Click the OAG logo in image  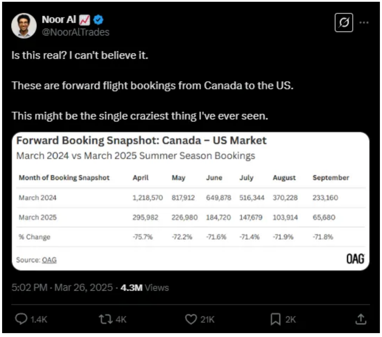click(355, 259)
